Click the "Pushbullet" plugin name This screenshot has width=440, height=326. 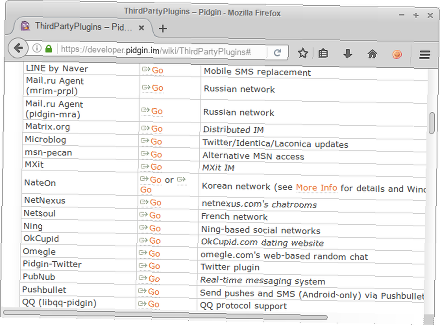click(44, 289)
